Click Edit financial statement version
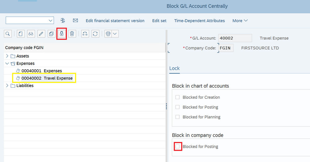Viewport: 310px width, 162px height. pyautogui.click(x=115, y=21)
